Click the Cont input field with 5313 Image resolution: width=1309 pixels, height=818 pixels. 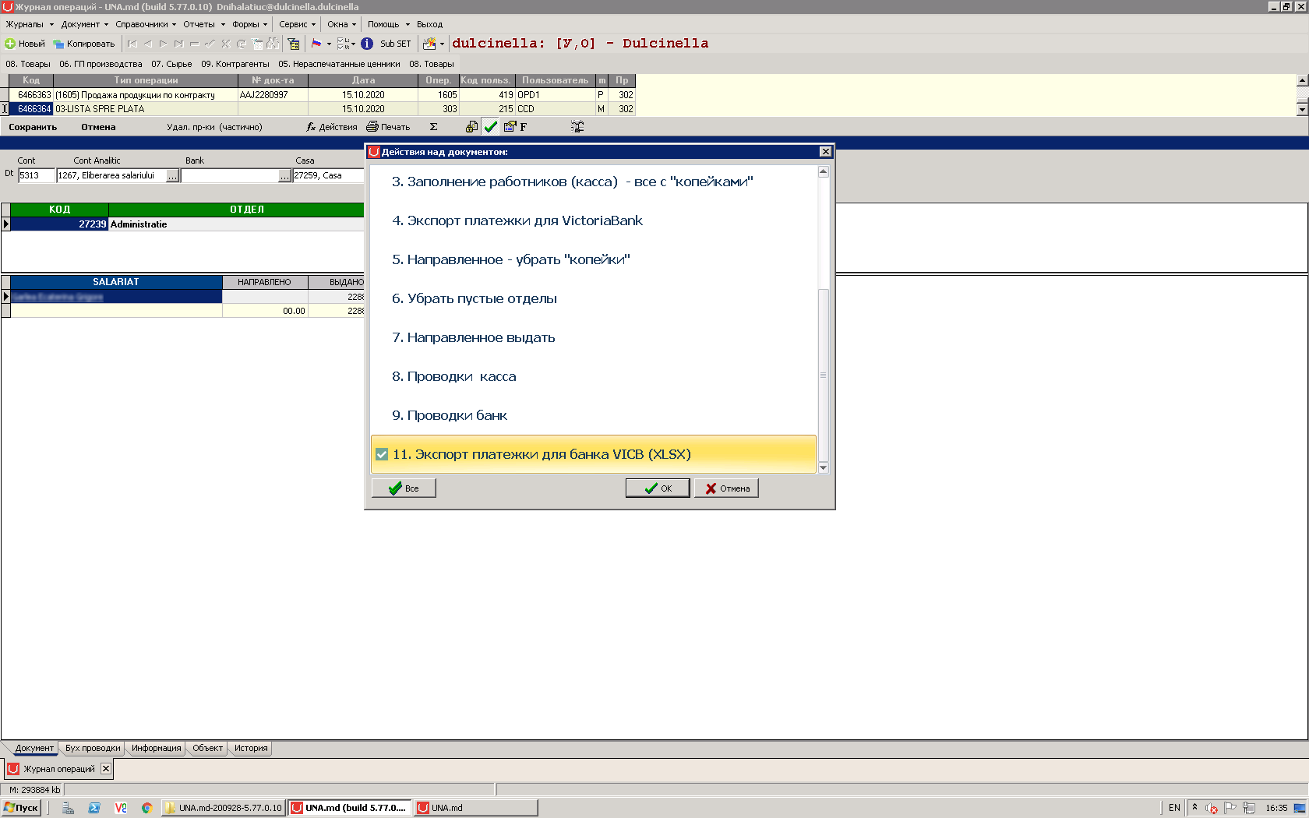pyautogui.click(x=37, y=176)
